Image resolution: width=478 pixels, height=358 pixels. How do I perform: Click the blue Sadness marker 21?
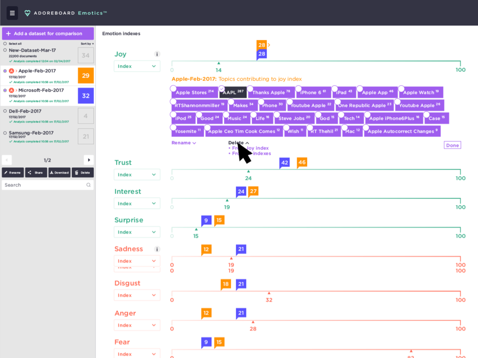(x=241, y=249)
